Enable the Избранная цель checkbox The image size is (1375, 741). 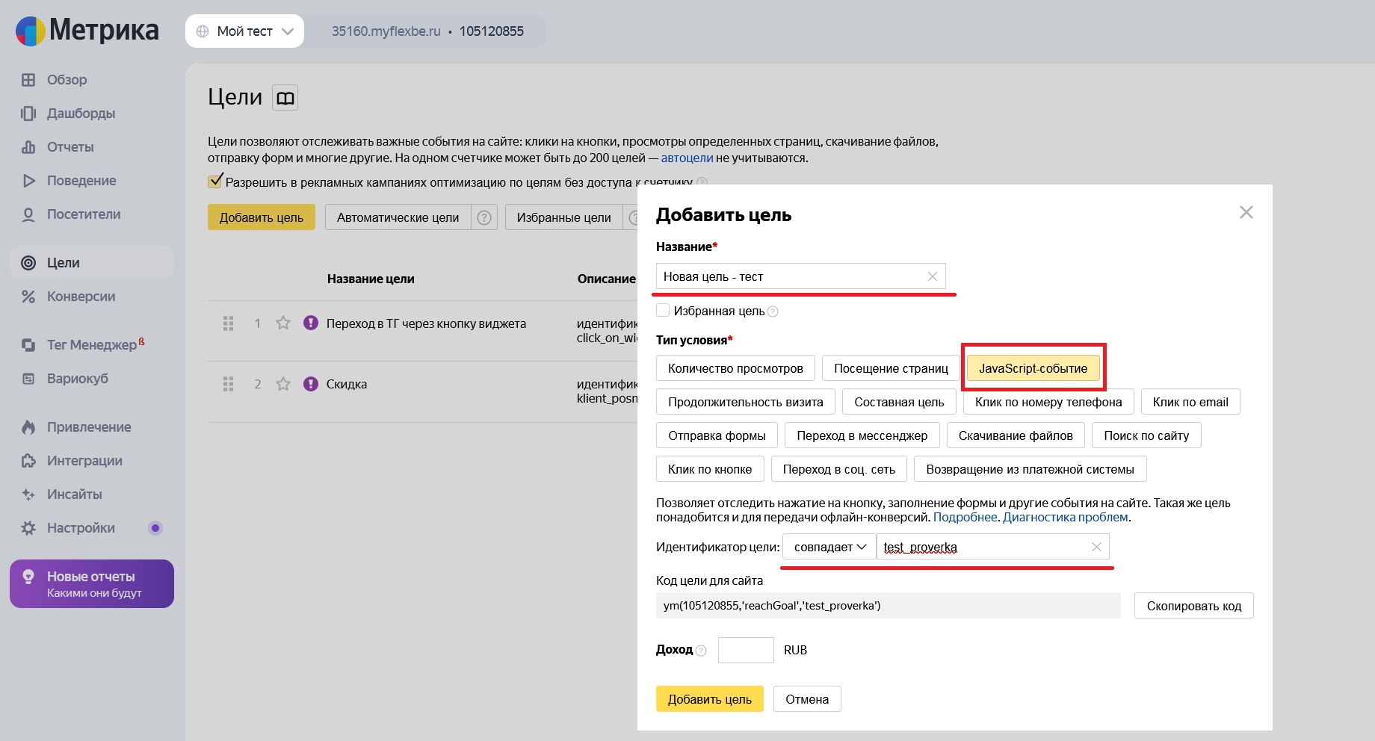663,310
